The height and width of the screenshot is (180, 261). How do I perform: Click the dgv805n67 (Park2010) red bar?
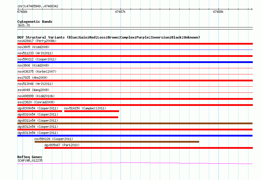click(149, 148)
